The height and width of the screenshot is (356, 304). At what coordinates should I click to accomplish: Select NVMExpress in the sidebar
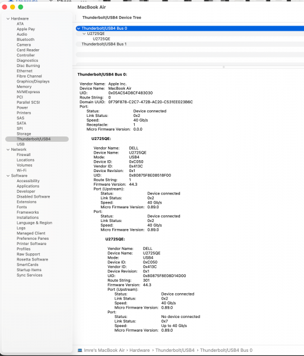pos(28,92)
